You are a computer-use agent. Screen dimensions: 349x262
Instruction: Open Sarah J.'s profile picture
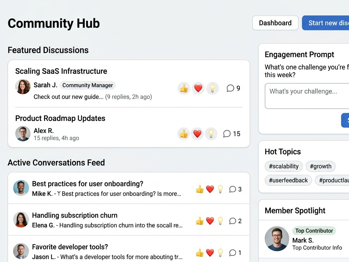tap(23, 87)
